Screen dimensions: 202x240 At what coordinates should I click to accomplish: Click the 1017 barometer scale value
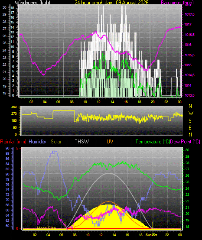[188, 25]
